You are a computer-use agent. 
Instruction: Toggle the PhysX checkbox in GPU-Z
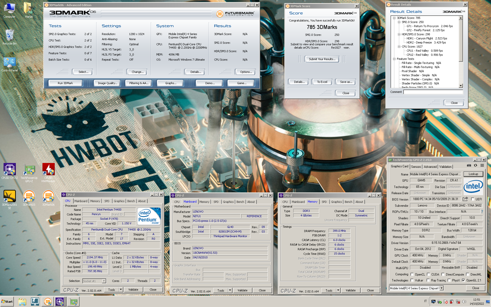[449, 280]
